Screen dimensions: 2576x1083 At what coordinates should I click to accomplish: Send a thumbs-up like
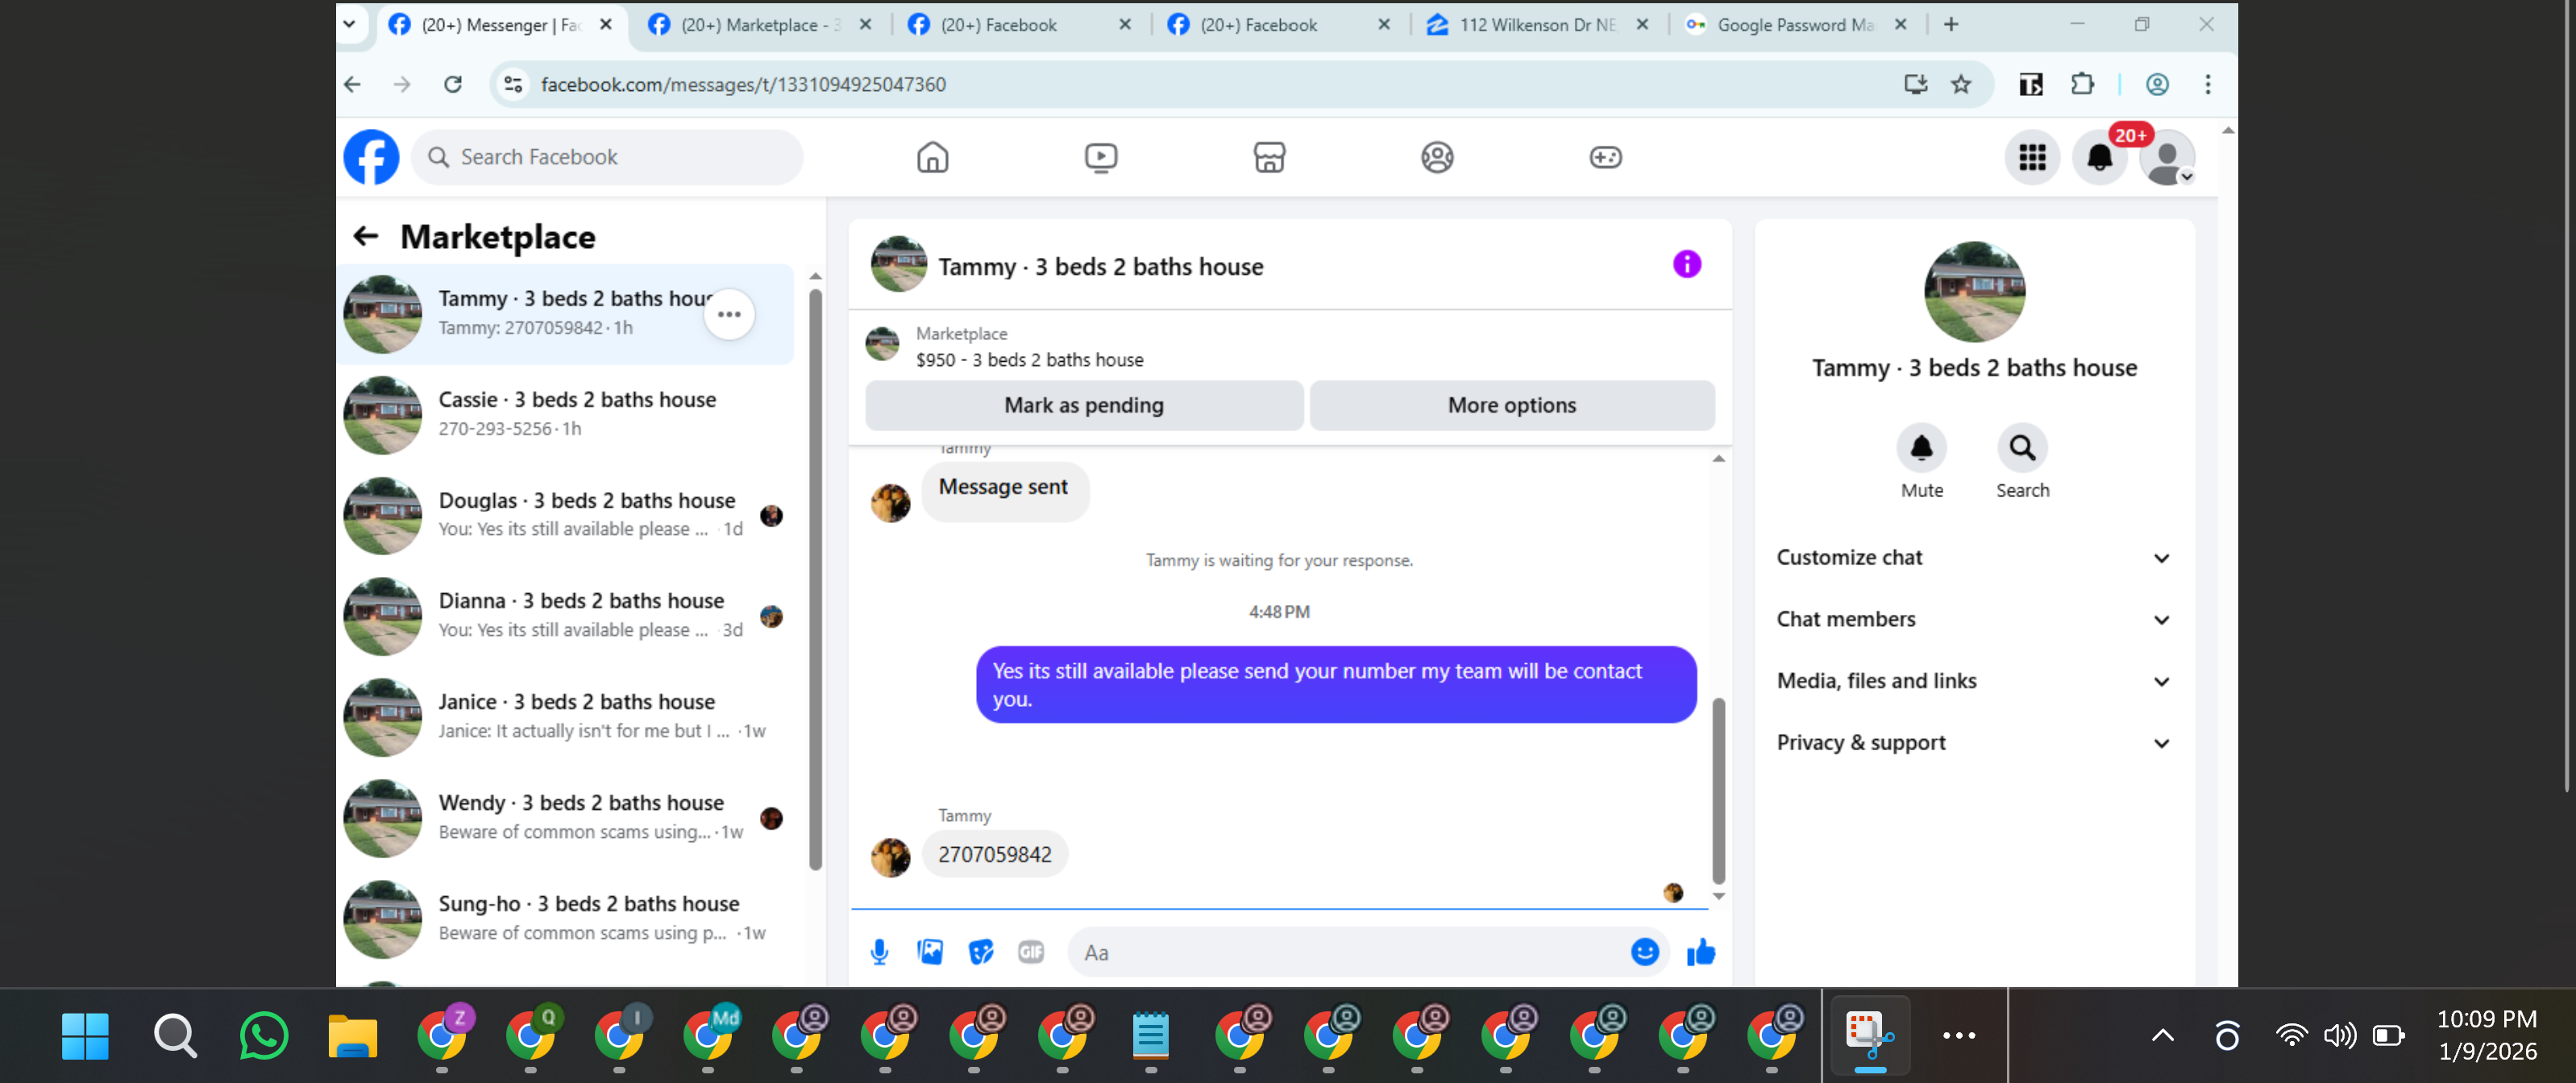pyautogui.click(x=1701, y=952)
